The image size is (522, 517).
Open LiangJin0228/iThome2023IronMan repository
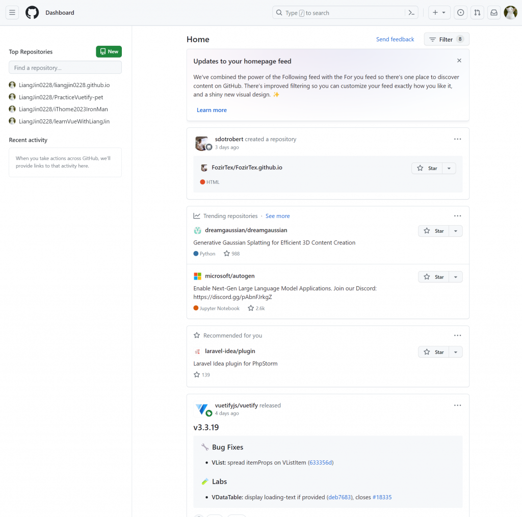(x=63, y=109)
